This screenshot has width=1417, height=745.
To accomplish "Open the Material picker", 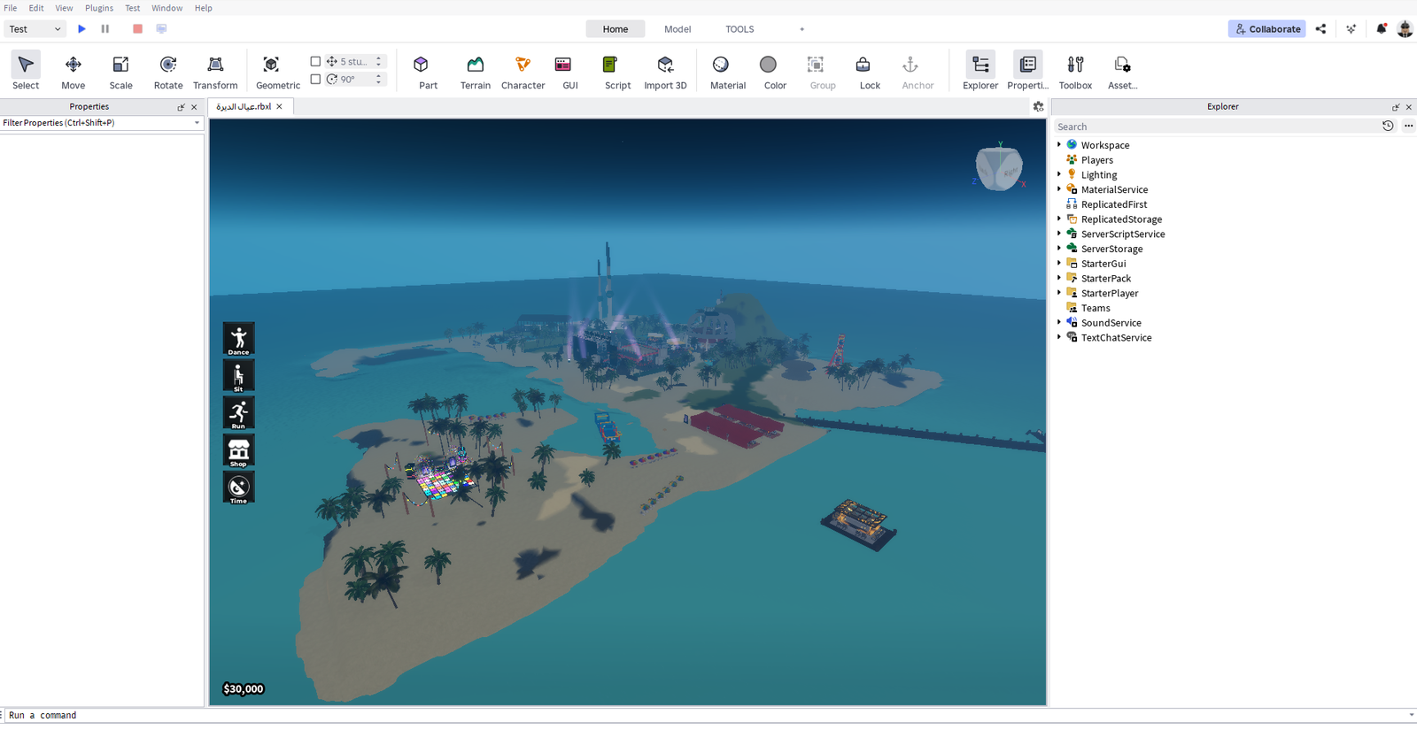I will pos(727,71).
